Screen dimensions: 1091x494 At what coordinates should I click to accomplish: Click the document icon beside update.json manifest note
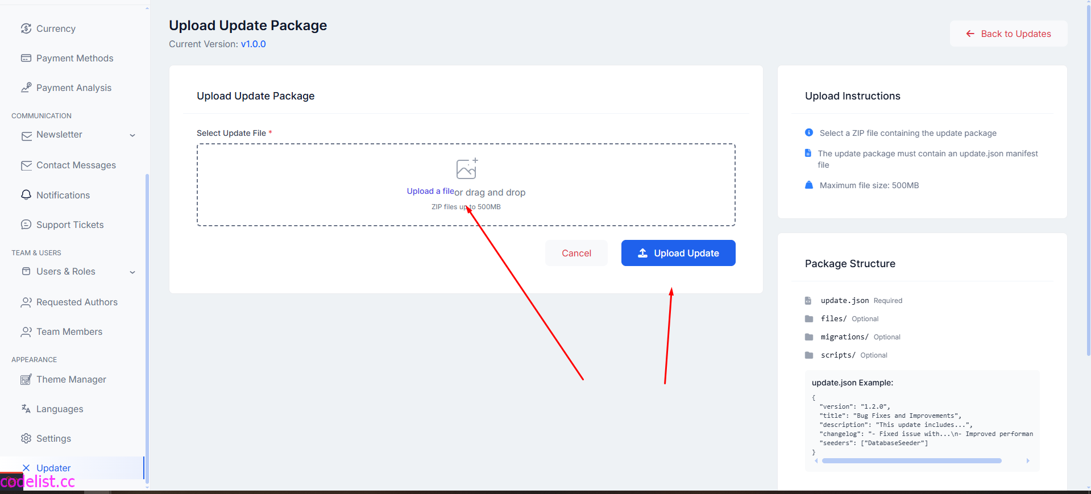[x=808, y=153]
